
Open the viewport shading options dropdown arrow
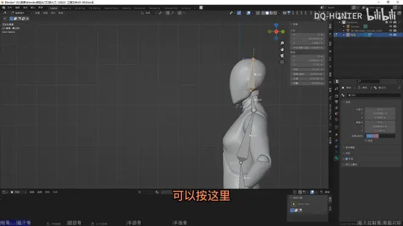pos(280,13)
